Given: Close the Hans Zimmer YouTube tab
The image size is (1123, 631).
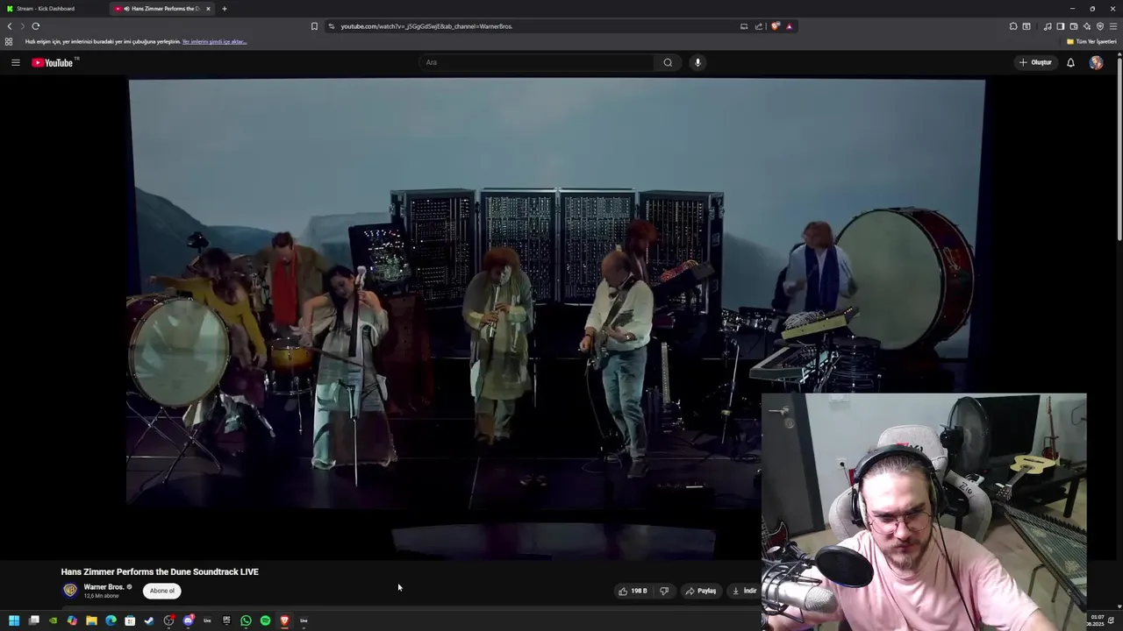Looking at the screenshot, I should 208,9.
